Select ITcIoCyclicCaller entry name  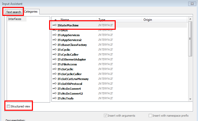click(x=69, y=74)
